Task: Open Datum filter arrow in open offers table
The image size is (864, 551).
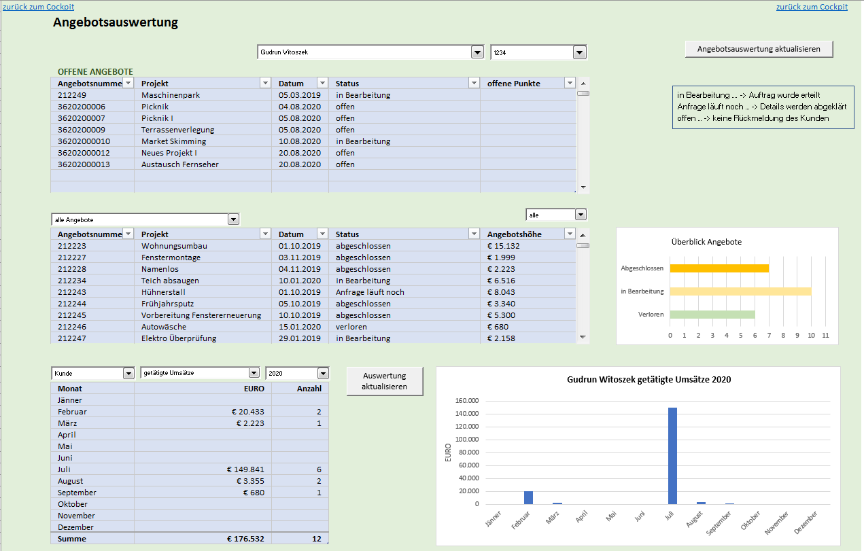Action: tap(322, 84)
